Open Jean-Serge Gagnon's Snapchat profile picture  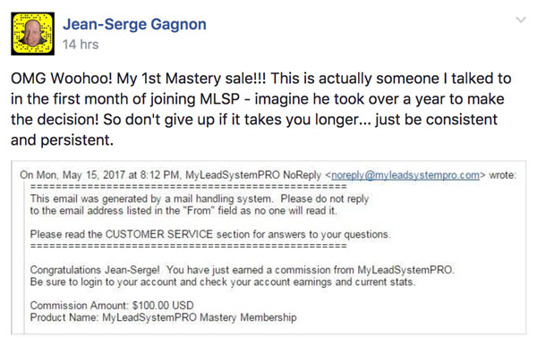click(32, 34)
